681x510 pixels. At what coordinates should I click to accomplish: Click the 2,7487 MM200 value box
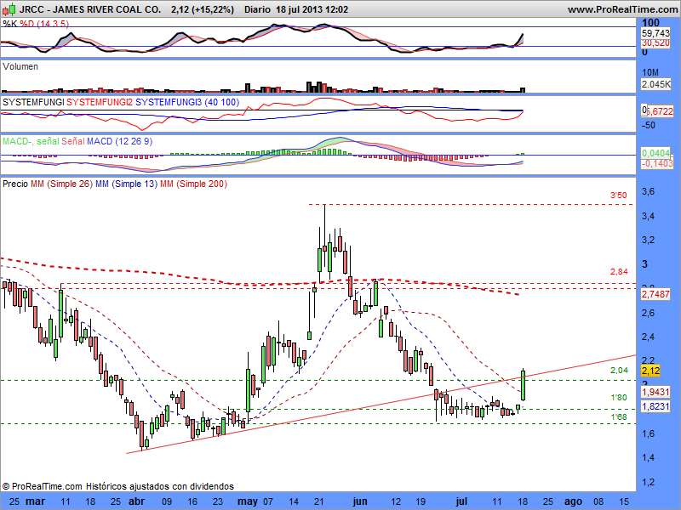point(655,294)
